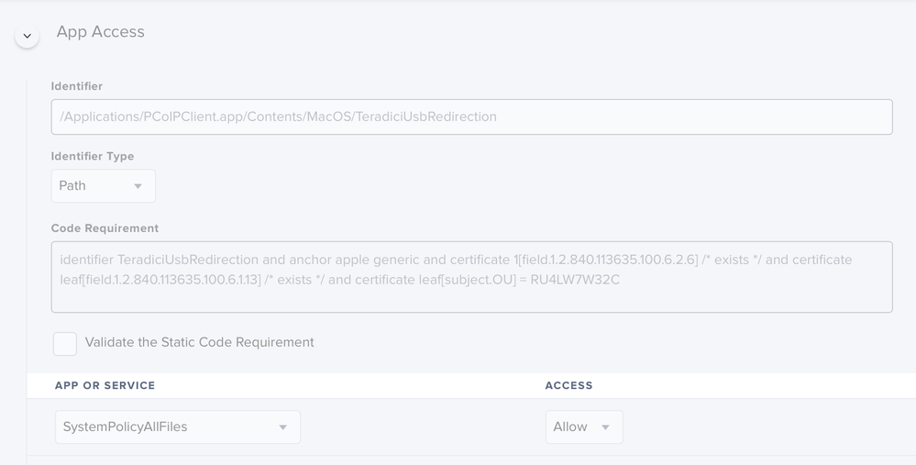Viewport: 916px width, 465px height.
Task: Click the Identifier field label
Action: pos(76,86)
